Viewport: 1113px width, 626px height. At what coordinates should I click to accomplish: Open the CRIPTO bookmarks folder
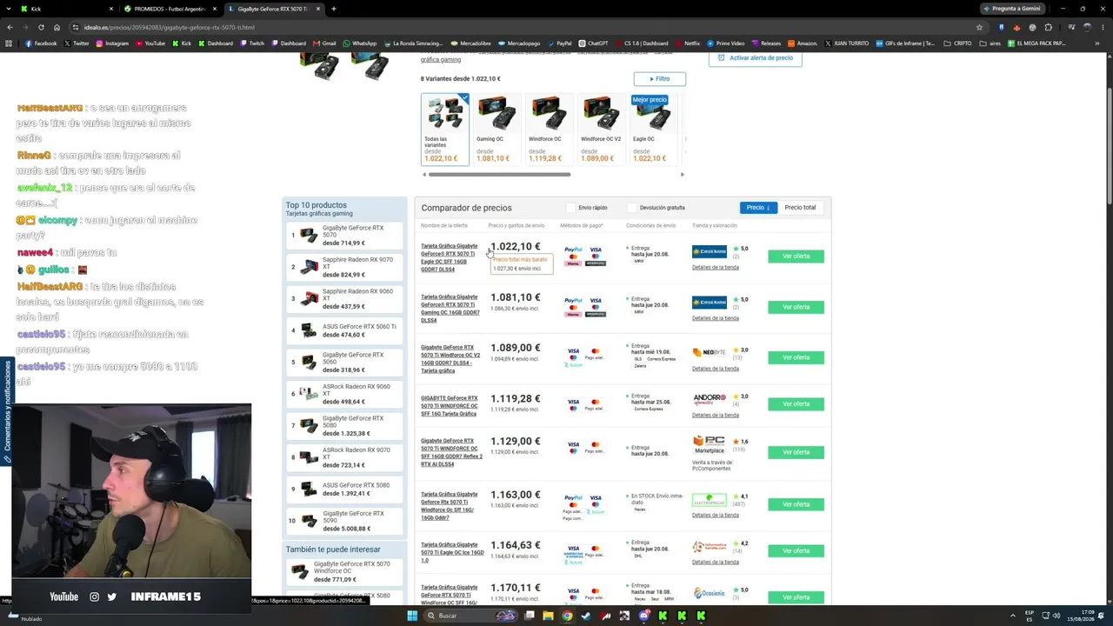[x=958, y=43]
